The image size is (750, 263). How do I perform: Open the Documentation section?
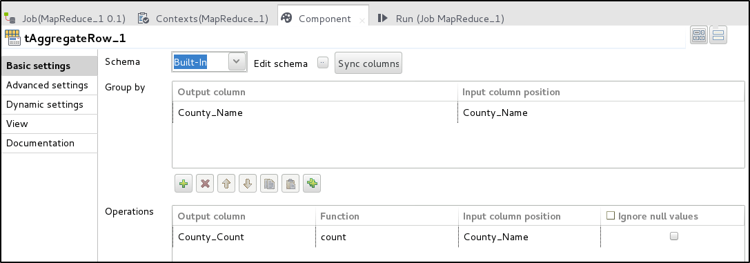click(49, 143)
